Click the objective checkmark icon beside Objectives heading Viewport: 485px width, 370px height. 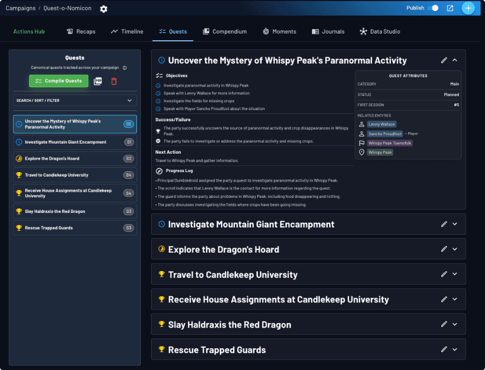pos(160,75)
